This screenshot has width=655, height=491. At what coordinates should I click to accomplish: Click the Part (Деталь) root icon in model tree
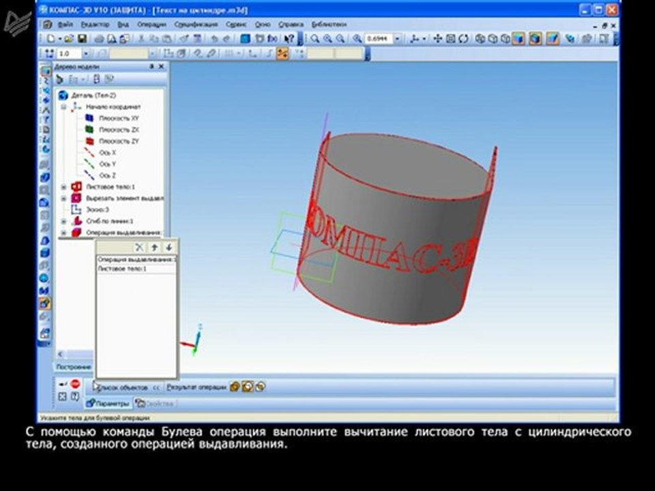point(63,95)
